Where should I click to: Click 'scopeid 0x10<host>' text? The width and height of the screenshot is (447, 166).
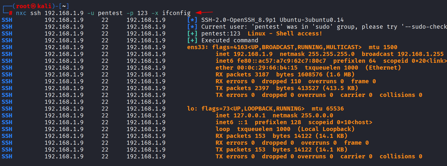coord(340,122)
